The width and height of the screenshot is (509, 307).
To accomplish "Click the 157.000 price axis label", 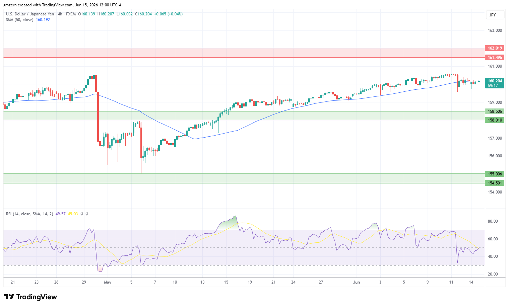I will [495, 138].
